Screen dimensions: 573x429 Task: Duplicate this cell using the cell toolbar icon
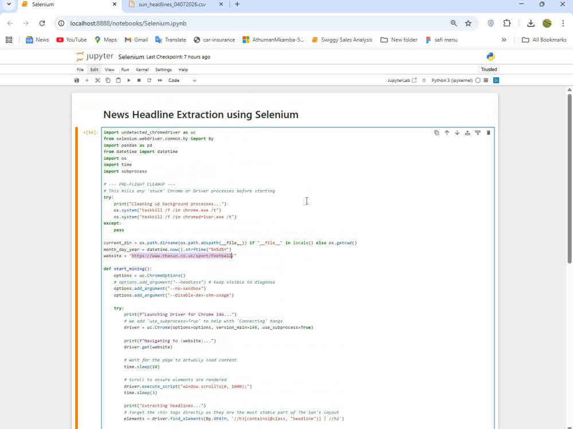tap(436, 133)
